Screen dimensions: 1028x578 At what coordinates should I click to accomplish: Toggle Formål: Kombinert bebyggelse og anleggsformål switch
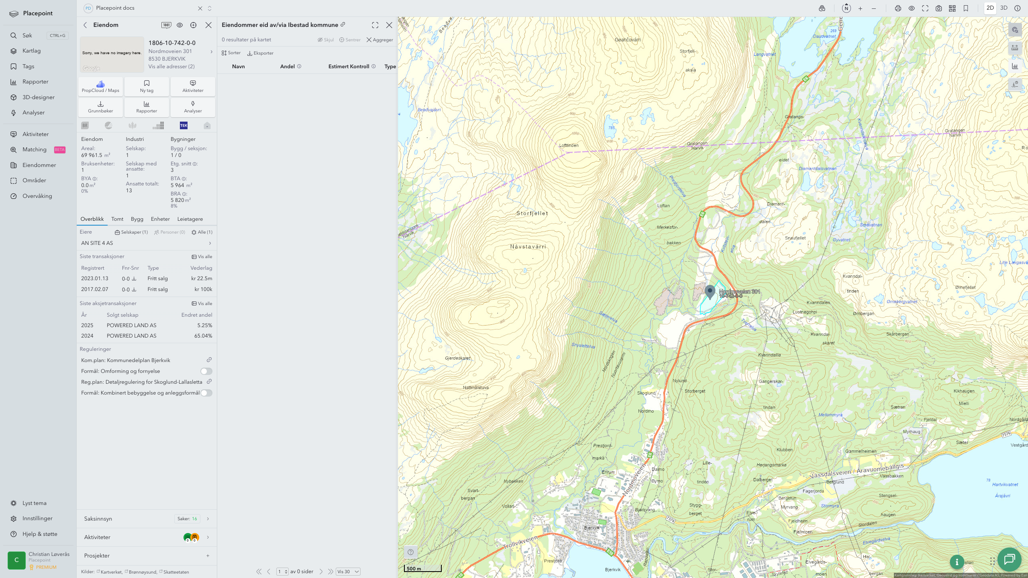pyautogui.click(x=206, y=393)
